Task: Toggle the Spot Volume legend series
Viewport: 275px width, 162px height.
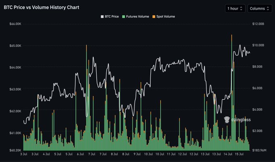Action: click(x=164, y=17)
